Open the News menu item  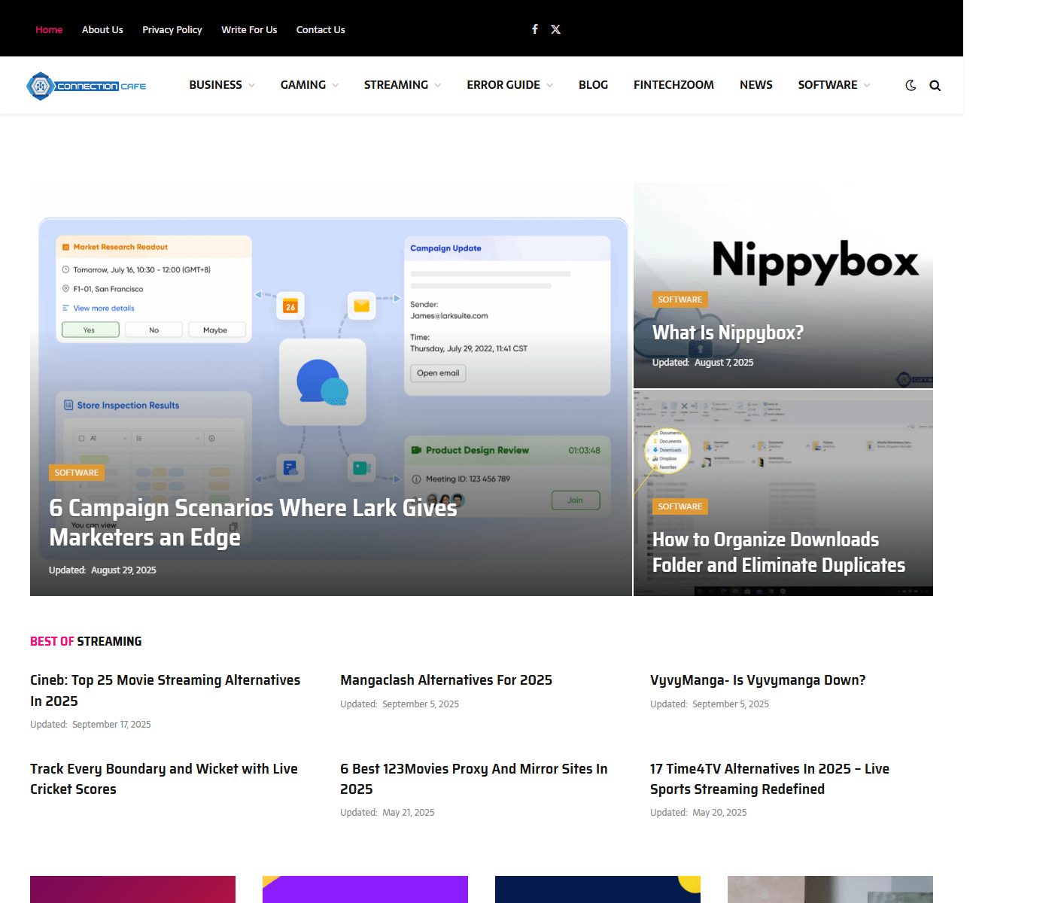755,85
